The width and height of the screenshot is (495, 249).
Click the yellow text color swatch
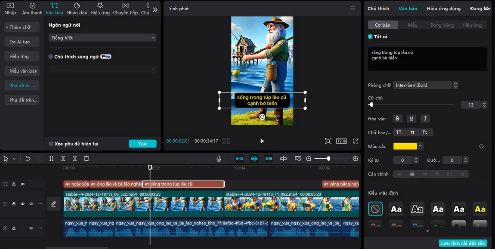click(405, 146)
